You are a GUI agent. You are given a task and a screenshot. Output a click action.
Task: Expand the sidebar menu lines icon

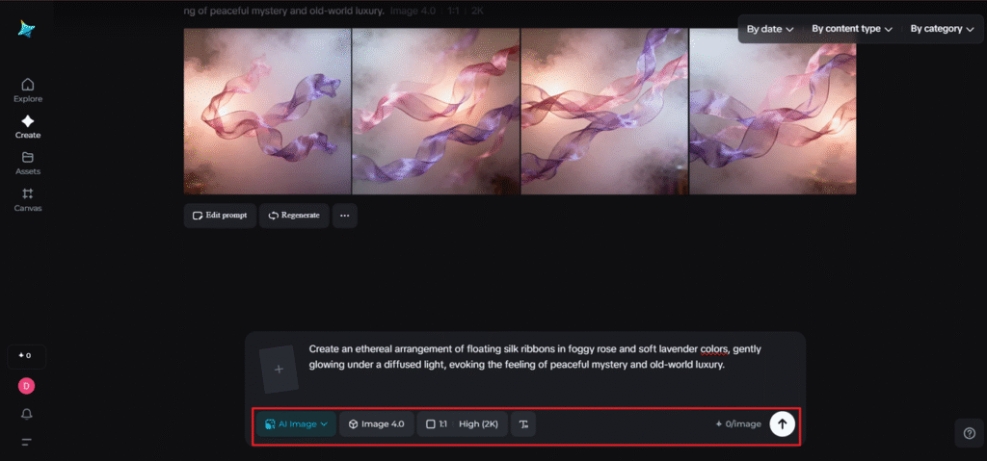coord(27,442)
